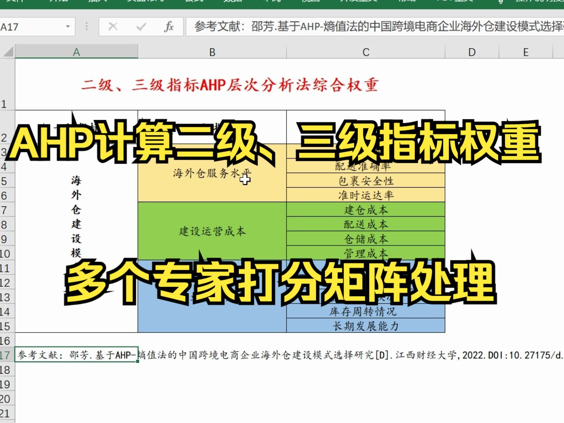Select row 20 header
The width and height of the screenshot is (564, 423).
[7, 398]
